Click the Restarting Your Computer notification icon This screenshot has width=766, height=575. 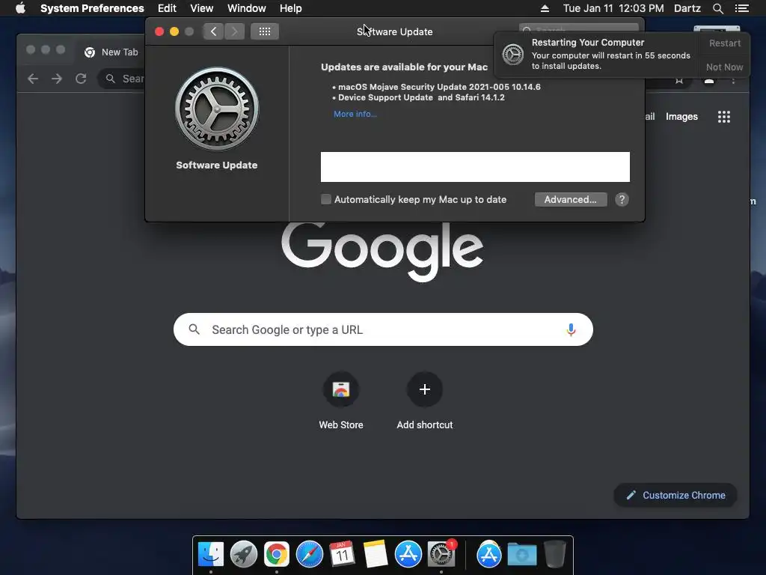pyautogui.click(x=513, y=54)
